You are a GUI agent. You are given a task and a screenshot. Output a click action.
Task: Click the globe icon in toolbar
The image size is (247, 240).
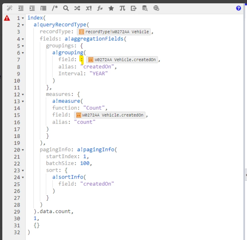[x=156, y=8]
